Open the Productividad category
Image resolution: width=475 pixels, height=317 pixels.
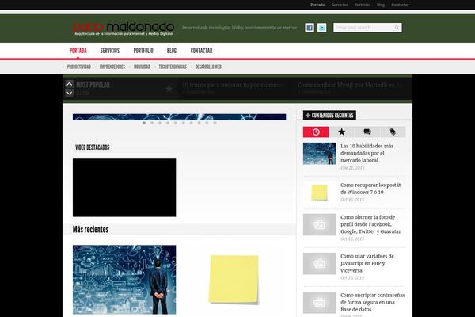pyautogui.click(x=79, y=67)
